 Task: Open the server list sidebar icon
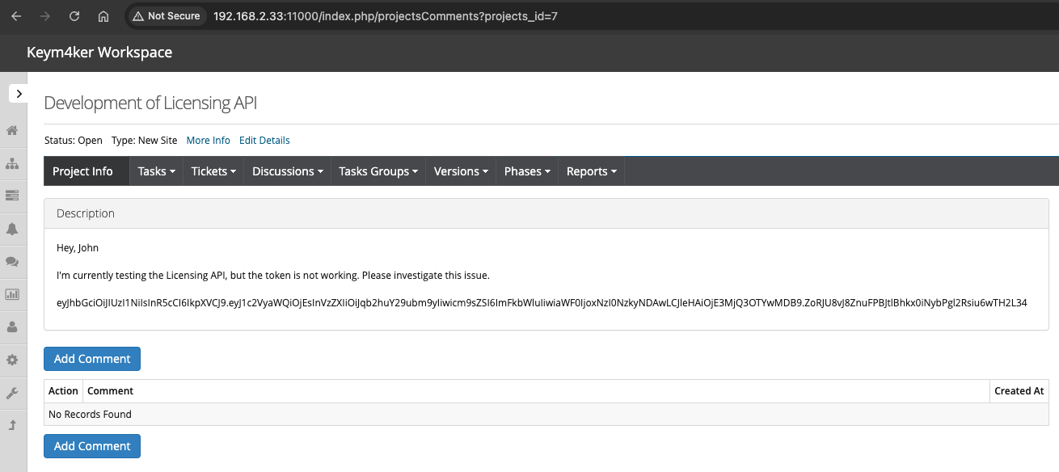tap(13, 196)
